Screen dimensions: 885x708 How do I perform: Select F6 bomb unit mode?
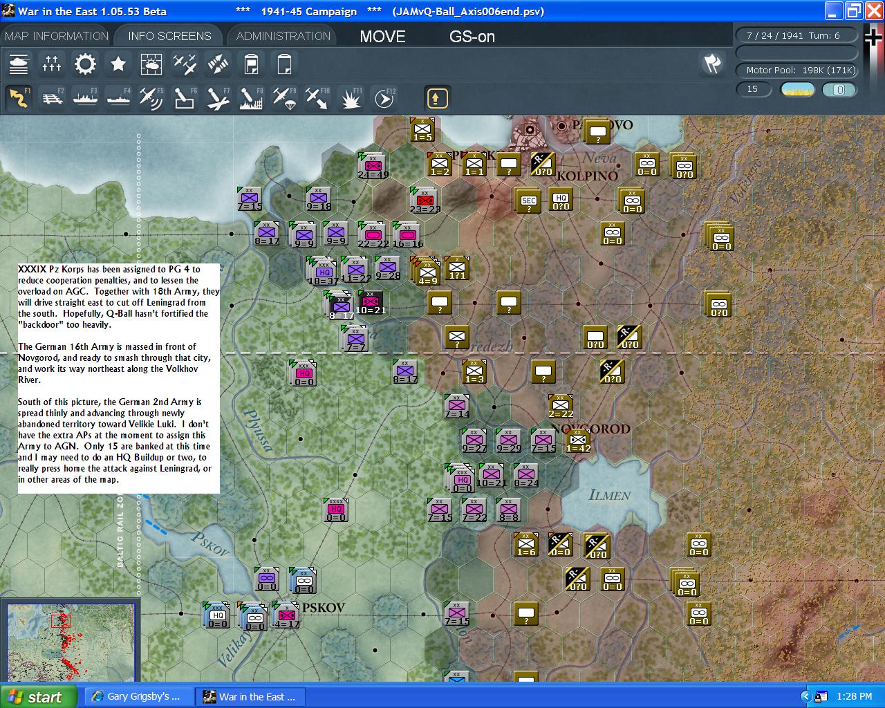pos(185,98)
